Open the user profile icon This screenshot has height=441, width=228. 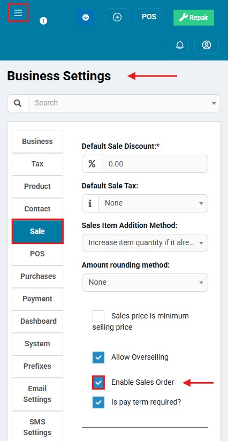pyautogui.click(x=207, y=45)
